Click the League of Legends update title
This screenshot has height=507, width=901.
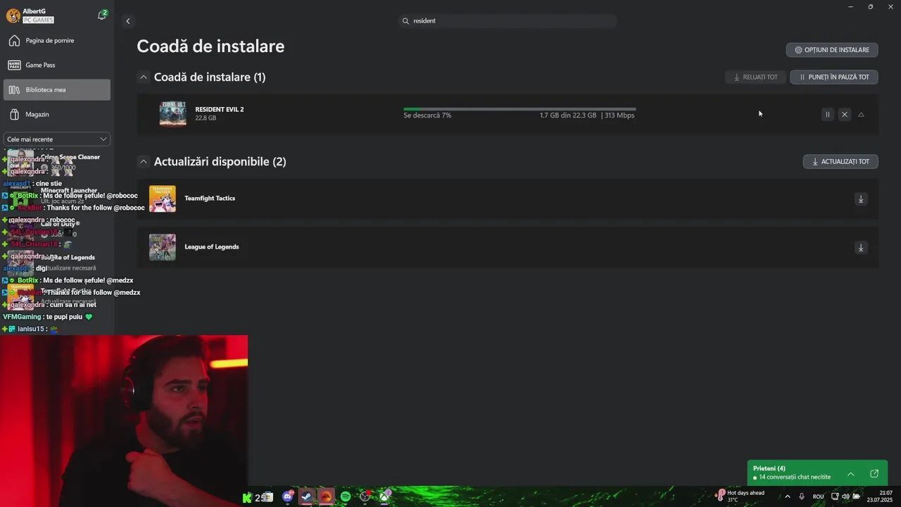(x=212, y=247)
